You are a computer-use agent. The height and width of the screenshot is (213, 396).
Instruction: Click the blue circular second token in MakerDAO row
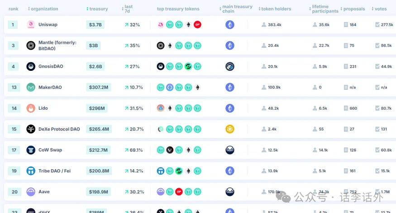[170, 88]
